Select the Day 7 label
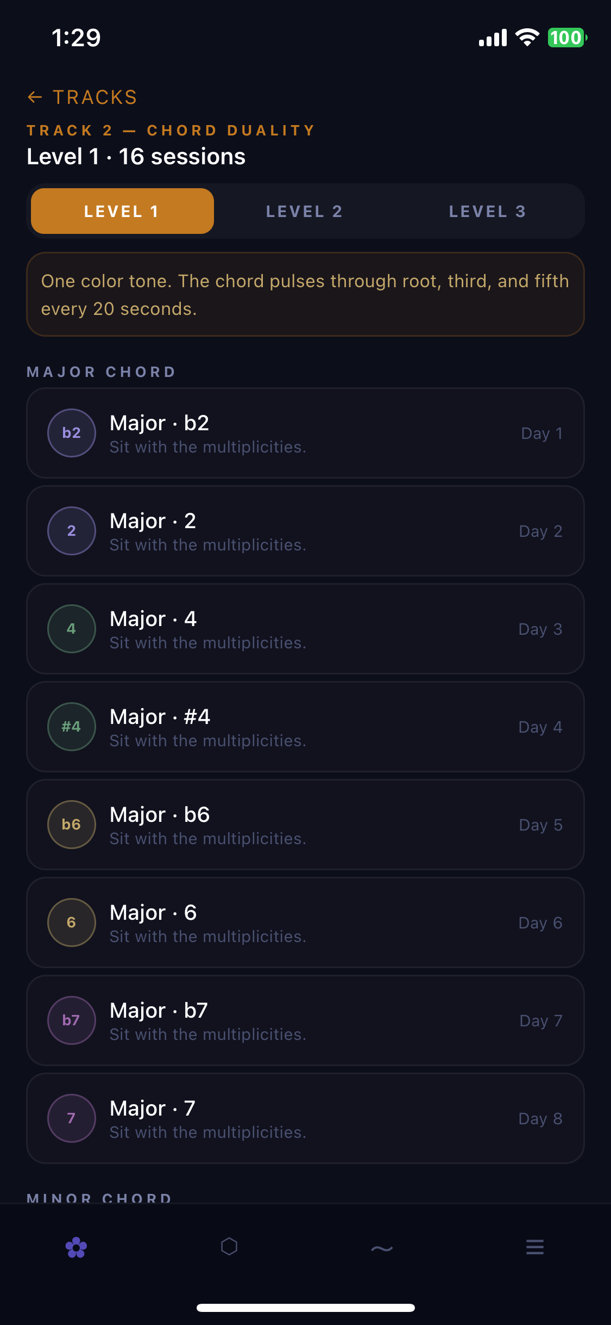 (x=540, y=1021)
